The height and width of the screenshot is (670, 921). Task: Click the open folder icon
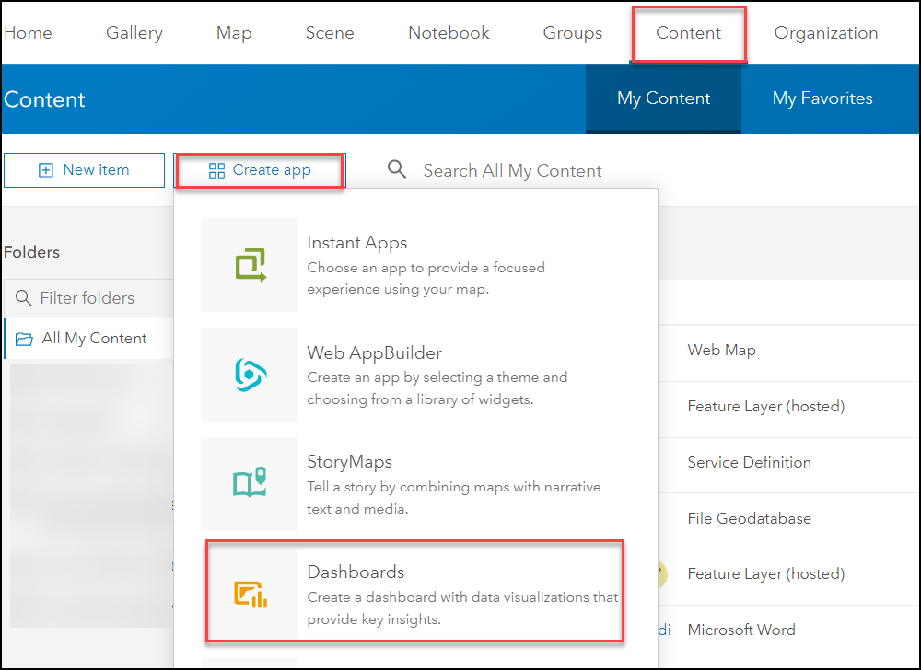(x=24, y=339)
